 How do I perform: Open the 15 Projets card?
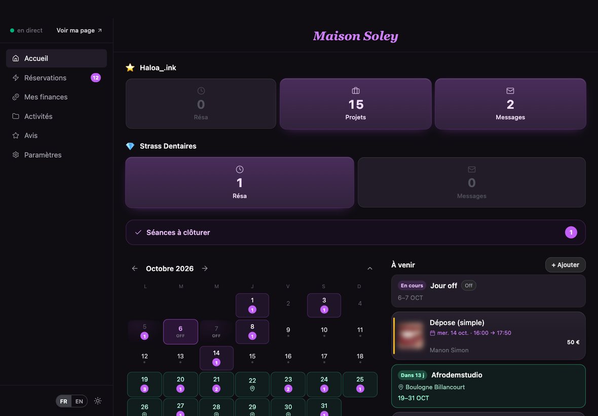click(x=355, y=104)
